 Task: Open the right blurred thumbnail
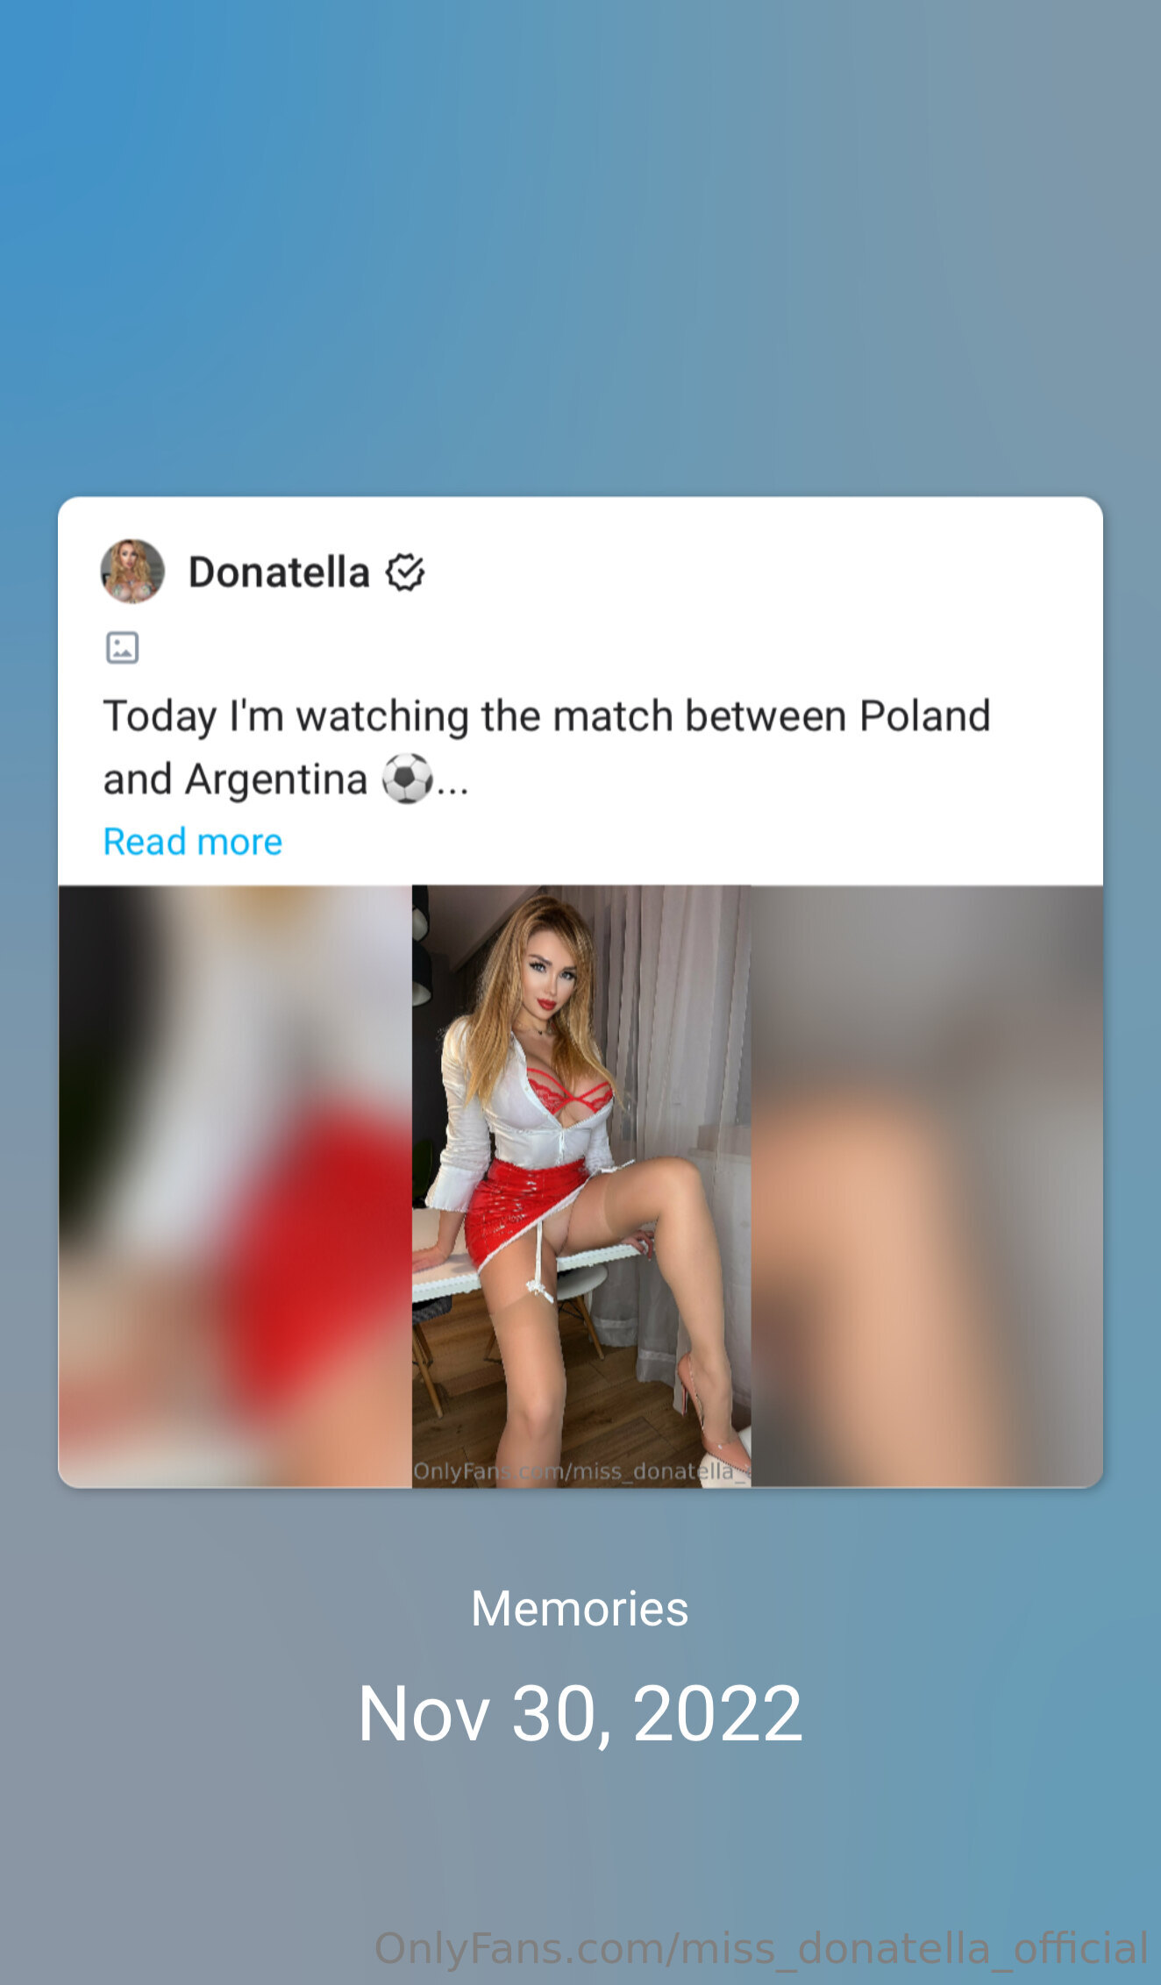click(x=927, y=1186)
